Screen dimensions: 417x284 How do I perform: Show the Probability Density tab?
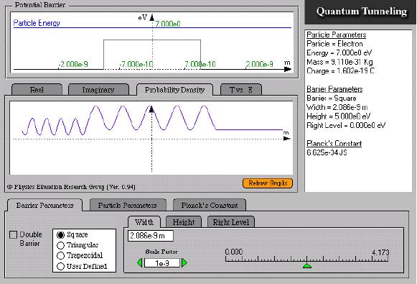click(174, 90)
